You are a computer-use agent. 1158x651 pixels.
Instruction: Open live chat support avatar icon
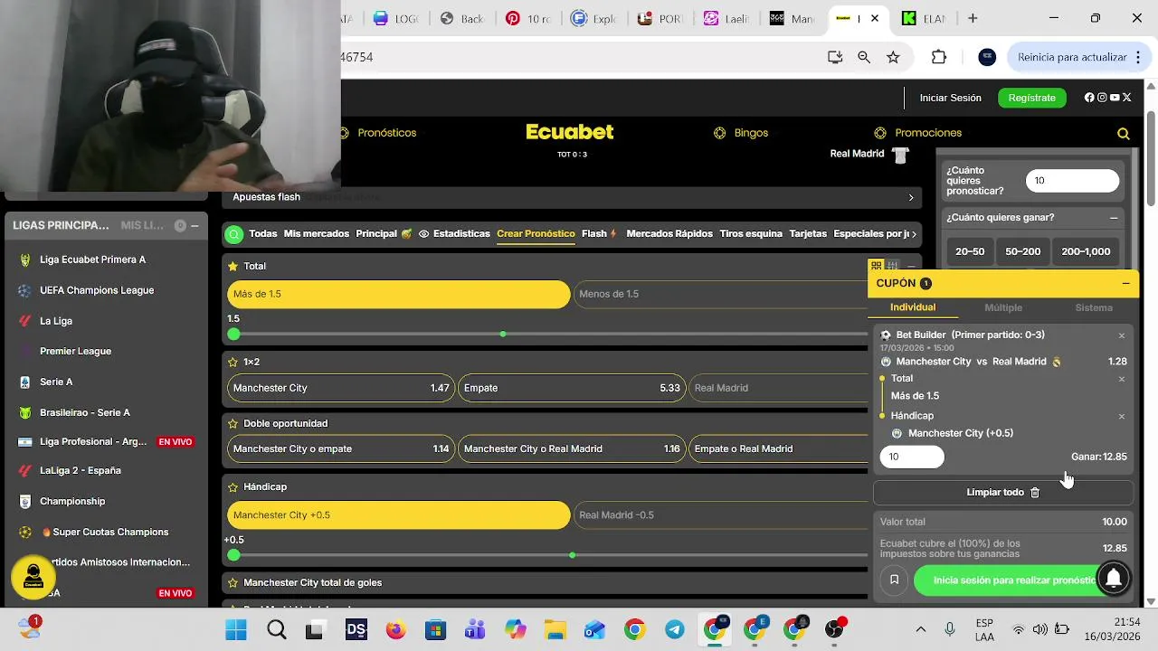33,576
